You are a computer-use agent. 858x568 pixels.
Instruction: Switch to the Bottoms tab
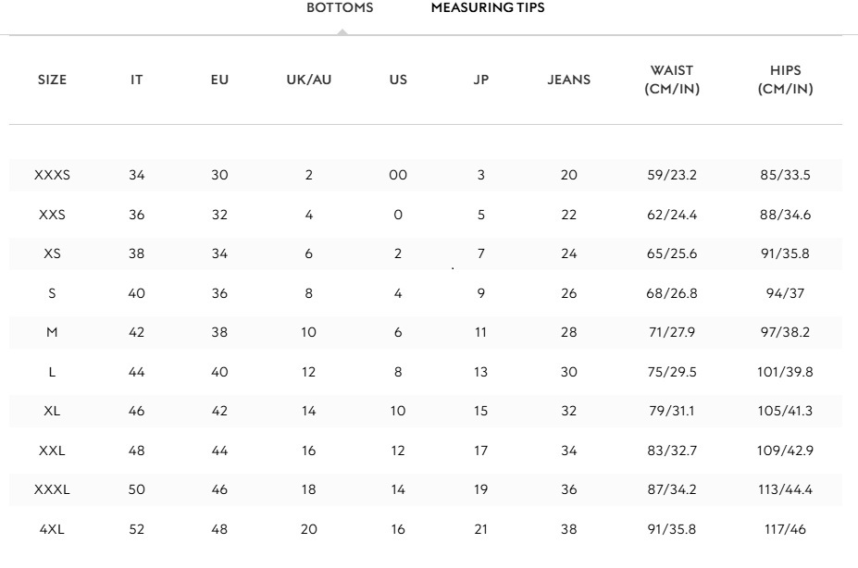[x=340, y=8]
